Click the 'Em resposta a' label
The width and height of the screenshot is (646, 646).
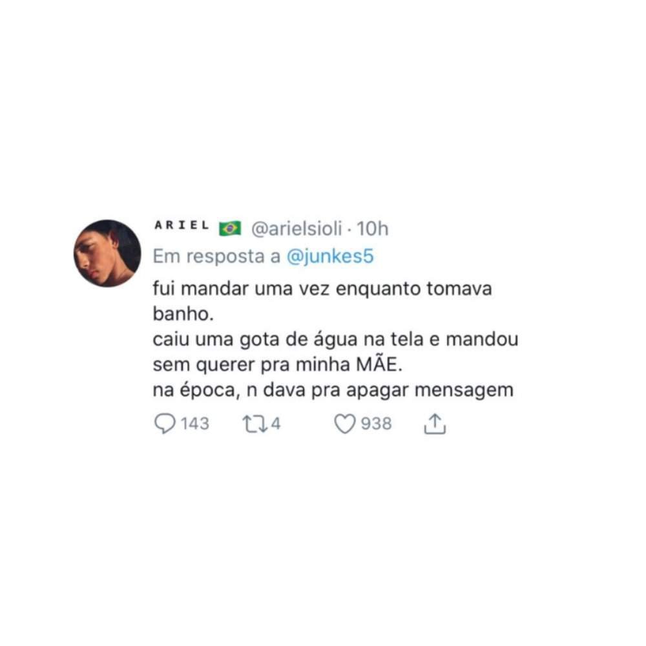216,256
